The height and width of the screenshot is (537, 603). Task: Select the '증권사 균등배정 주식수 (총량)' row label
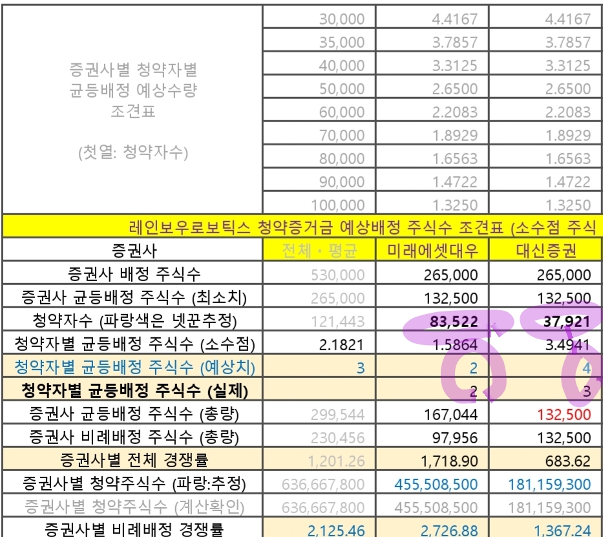pyautogui.click(x=132, y=413)
